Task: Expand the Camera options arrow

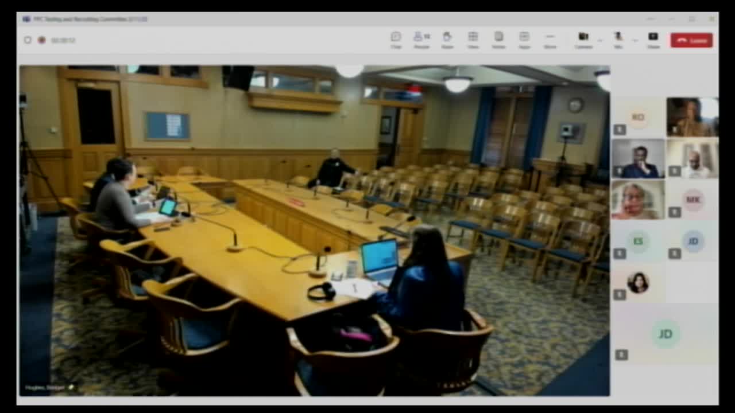Action: point(600,40)
